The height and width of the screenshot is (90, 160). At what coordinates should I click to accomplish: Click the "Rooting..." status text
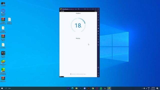[78, 38]
